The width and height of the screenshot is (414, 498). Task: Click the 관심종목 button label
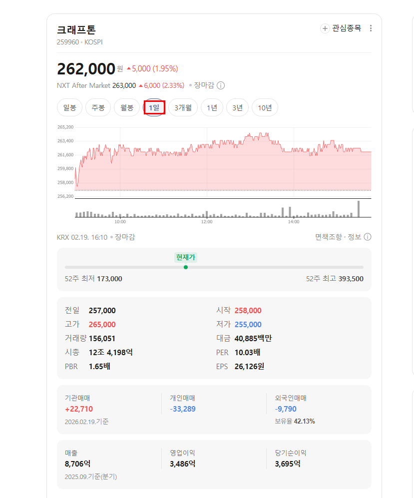pyautogui.click(x=347, y=28)
